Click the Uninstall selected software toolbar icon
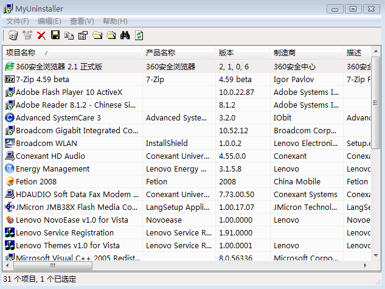The height and width of the screenshot is (289, 385). [x=13, y=35]
